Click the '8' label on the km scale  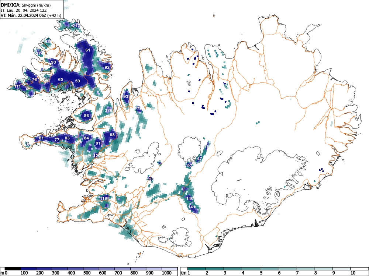click(315, 273)
